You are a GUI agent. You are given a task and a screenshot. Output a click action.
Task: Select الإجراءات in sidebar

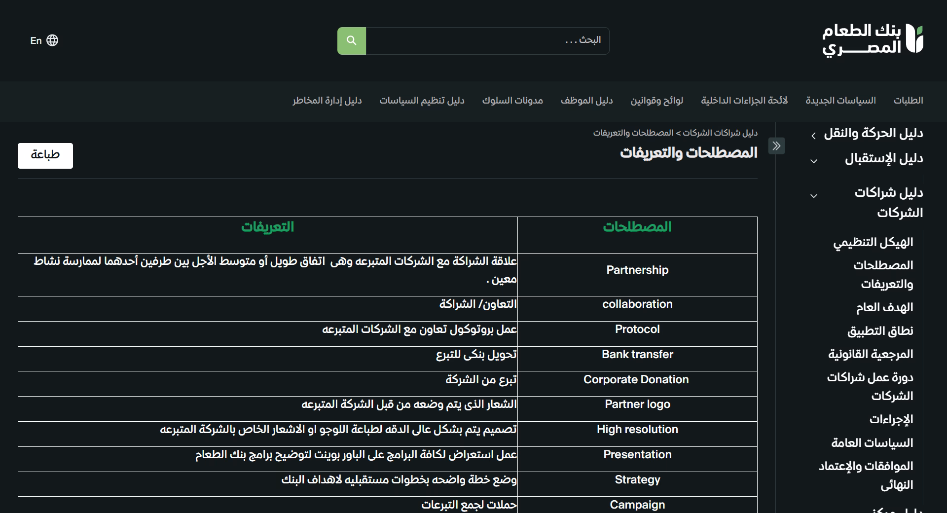point(891,419)
